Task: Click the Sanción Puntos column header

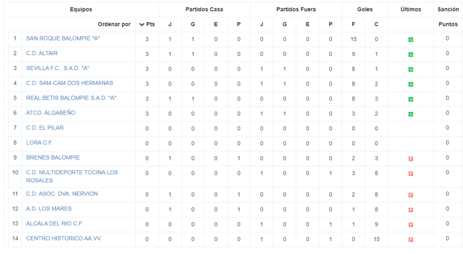Action: (x=448, y=17)
